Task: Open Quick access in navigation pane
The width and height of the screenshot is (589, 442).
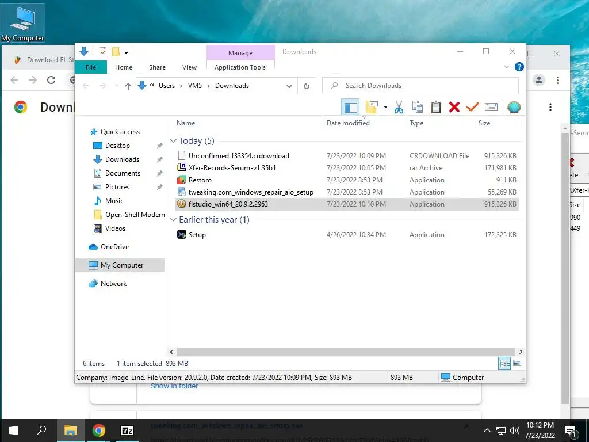Action: pos(120,132)
